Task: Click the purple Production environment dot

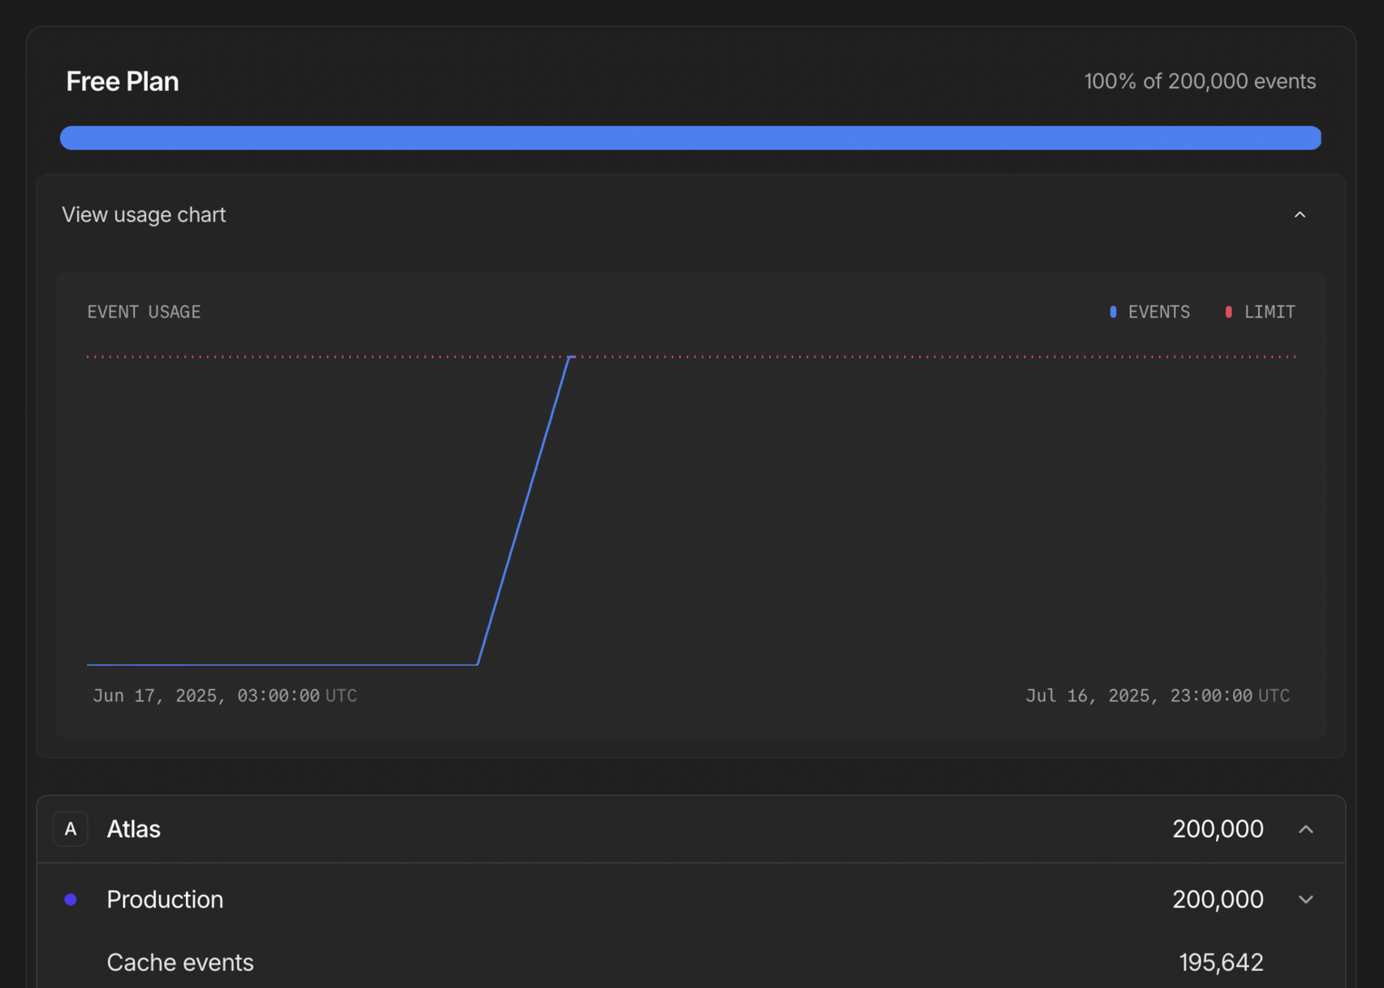Action: tap(71, 900)
